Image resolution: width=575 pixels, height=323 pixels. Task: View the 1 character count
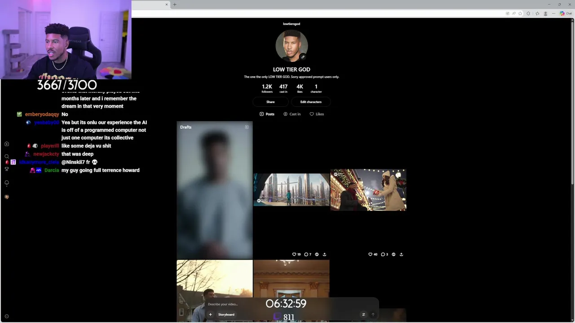(316, 88)
